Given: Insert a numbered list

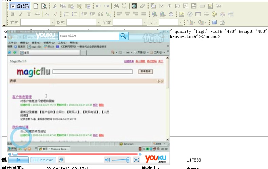Looking at the screenshot, I should tap(66, 14).
